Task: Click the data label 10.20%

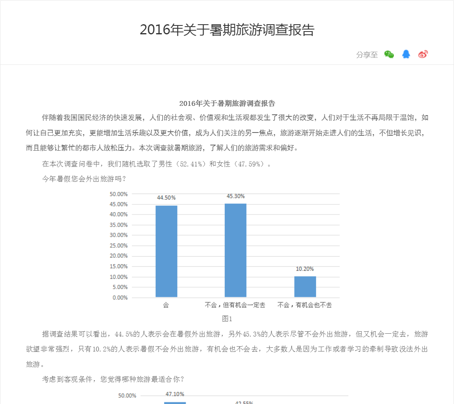Action: coord(305,269)
